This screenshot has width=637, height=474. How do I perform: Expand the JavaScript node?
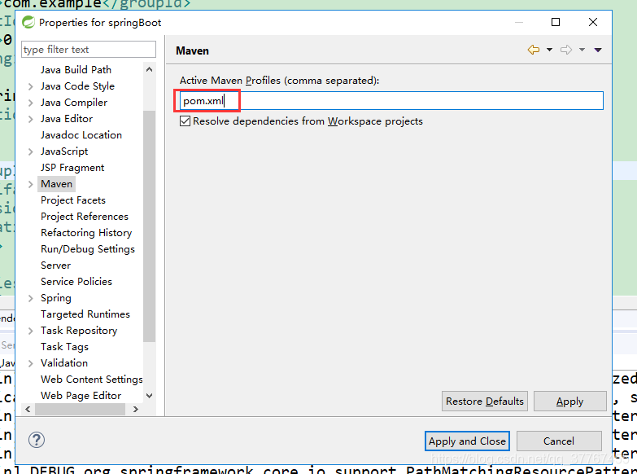pyautogui.click(x=30, y=151)
